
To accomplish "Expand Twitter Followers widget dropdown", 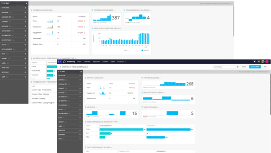I will (x=160, y=78).
